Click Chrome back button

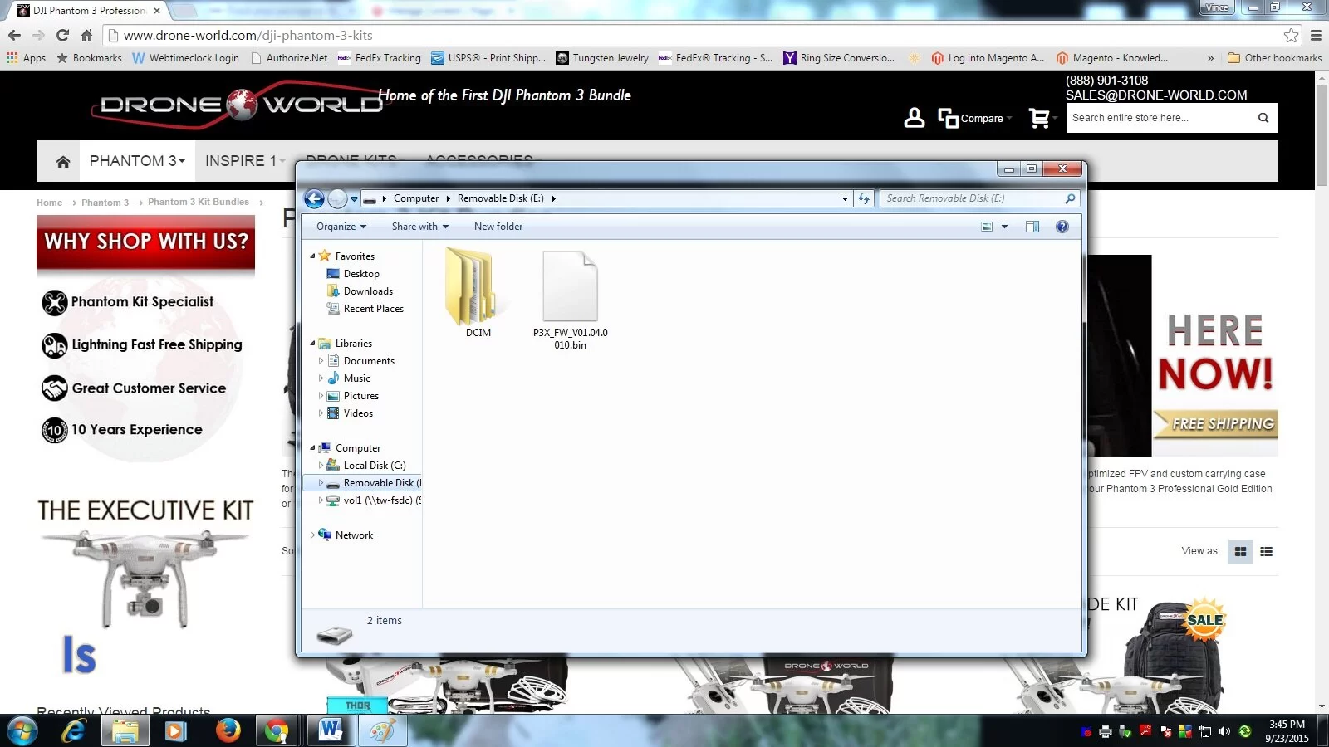tap(14, 35)
